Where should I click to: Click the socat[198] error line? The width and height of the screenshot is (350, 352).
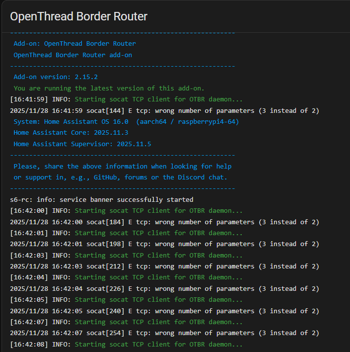(x=164, y=244)
